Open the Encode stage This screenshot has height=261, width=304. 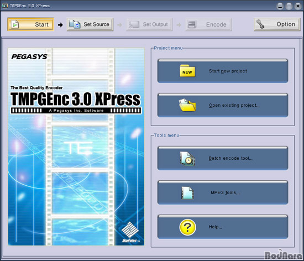(x=208, y=24)
